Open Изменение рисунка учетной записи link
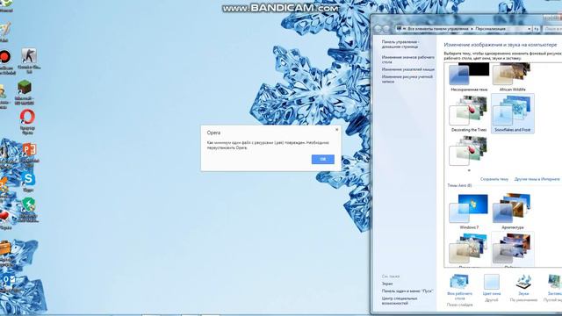 click(x=407, y=79)
